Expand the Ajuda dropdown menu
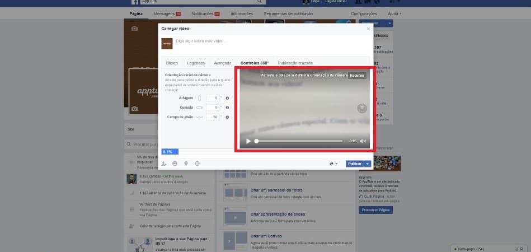Image resolution: width=531 pixels, height=252 pixels. tap(394, 14)
